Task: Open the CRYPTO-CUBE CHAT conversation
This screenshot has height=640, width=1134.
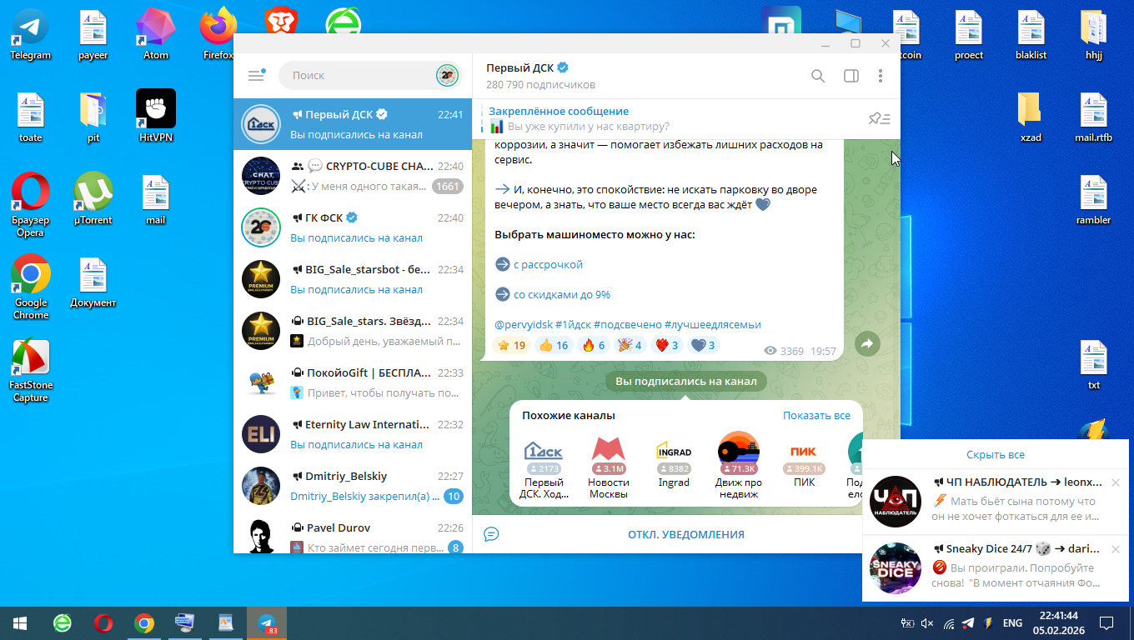Action: pyautogui.click(x=353, y=176)
